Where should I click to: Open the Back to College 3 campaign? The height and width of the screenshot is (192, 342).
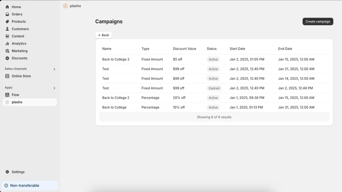116,59
